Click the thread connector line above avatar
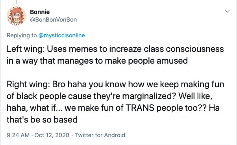237x145 pixels. coord(16,2)
